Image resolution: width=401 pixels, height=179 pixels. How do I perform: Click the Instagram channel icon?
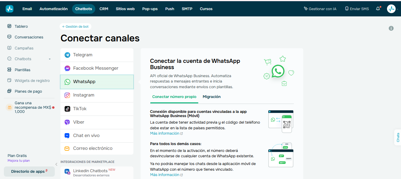click(x=67, y=95)
